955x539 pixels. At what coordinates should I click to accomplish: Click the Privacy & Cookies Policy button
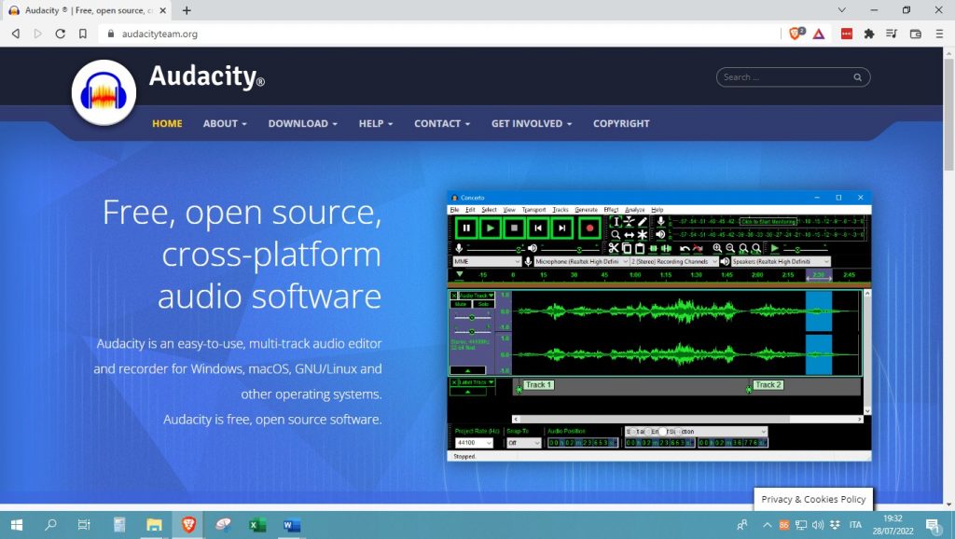point(813,499)
